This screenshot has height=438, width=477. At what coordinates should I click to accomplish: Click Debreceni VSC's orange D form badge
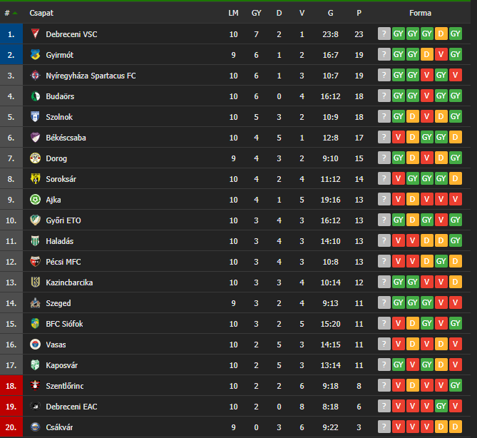click(x=441, y=34)
